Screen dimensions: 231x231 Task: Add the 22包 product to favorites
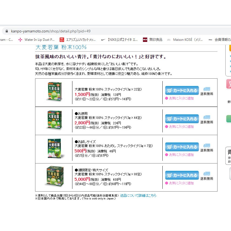point(181,98)
